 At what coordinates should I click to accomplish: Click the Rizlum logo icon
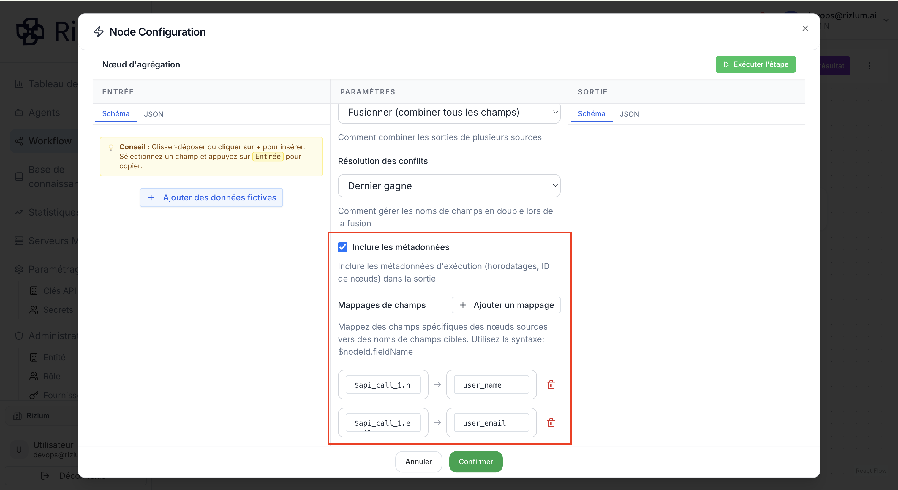(x=30, y=32)
